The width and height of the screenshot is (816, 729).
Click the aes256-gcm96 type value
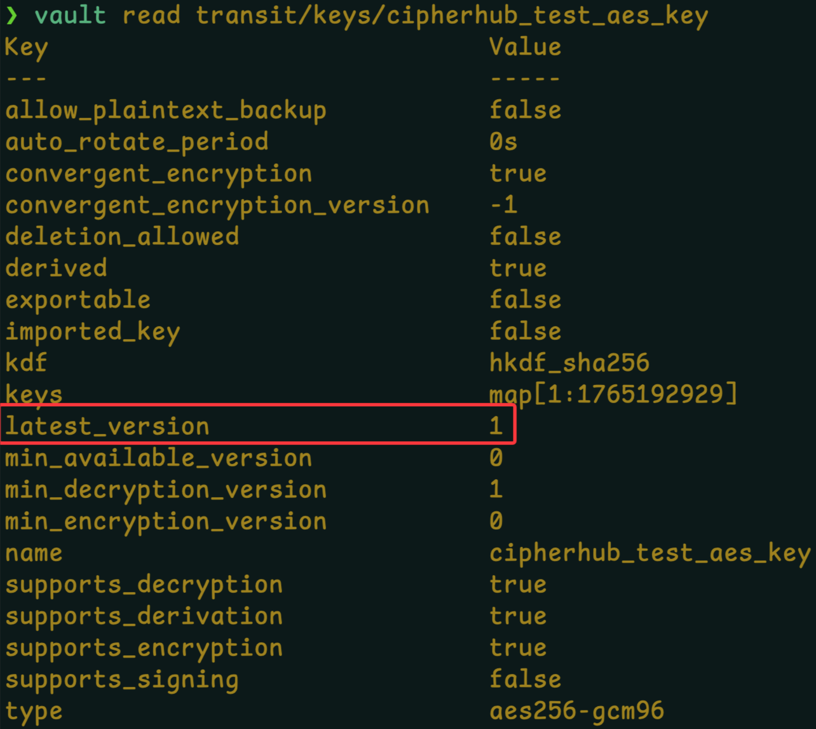(x=576, y=711)
